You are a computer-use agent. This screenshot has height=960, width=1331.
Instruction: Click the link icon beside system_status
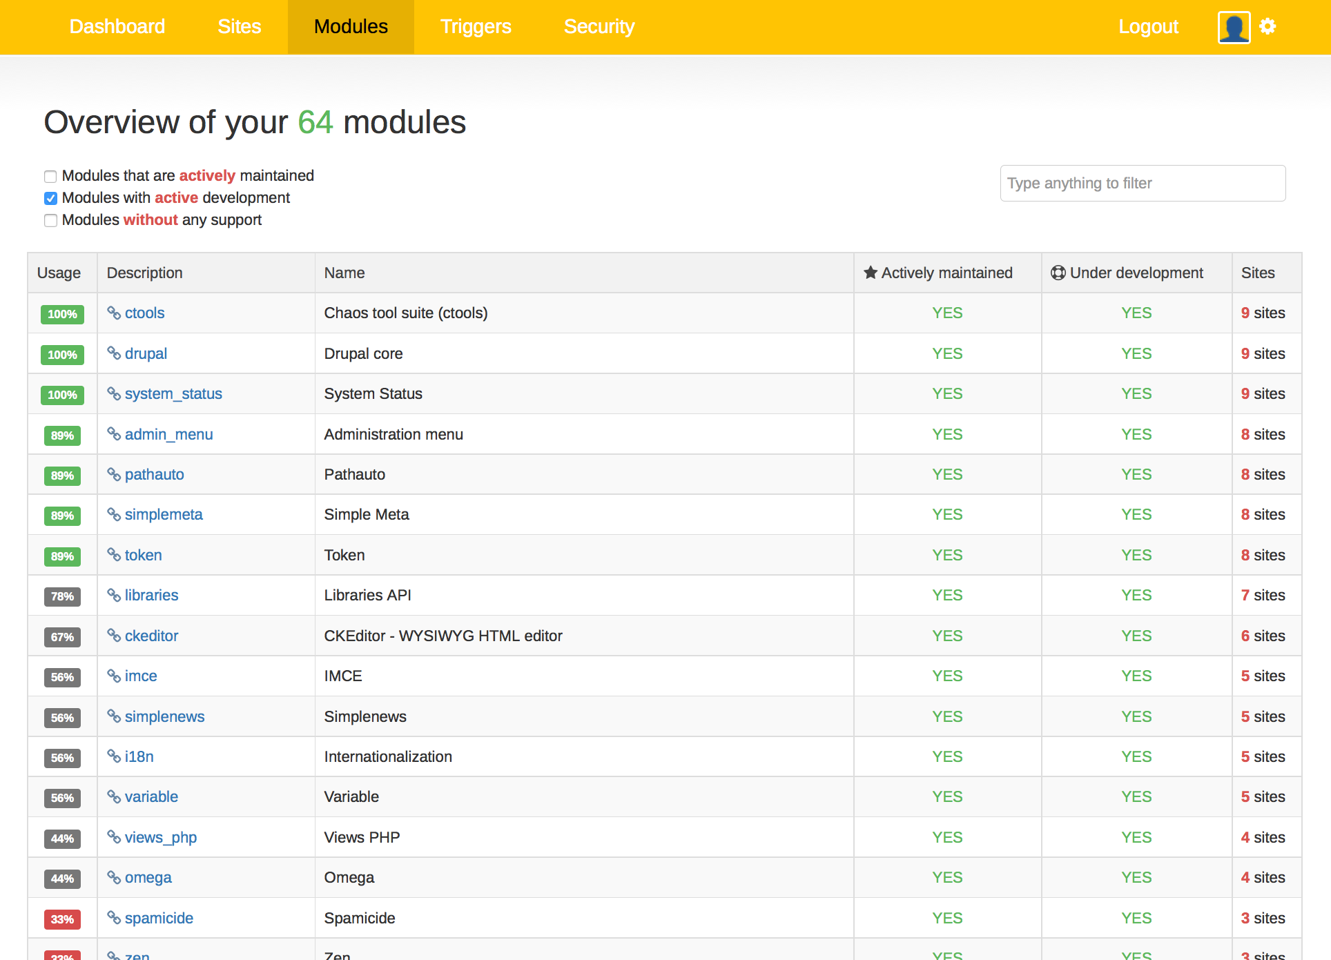pos(114,393)
